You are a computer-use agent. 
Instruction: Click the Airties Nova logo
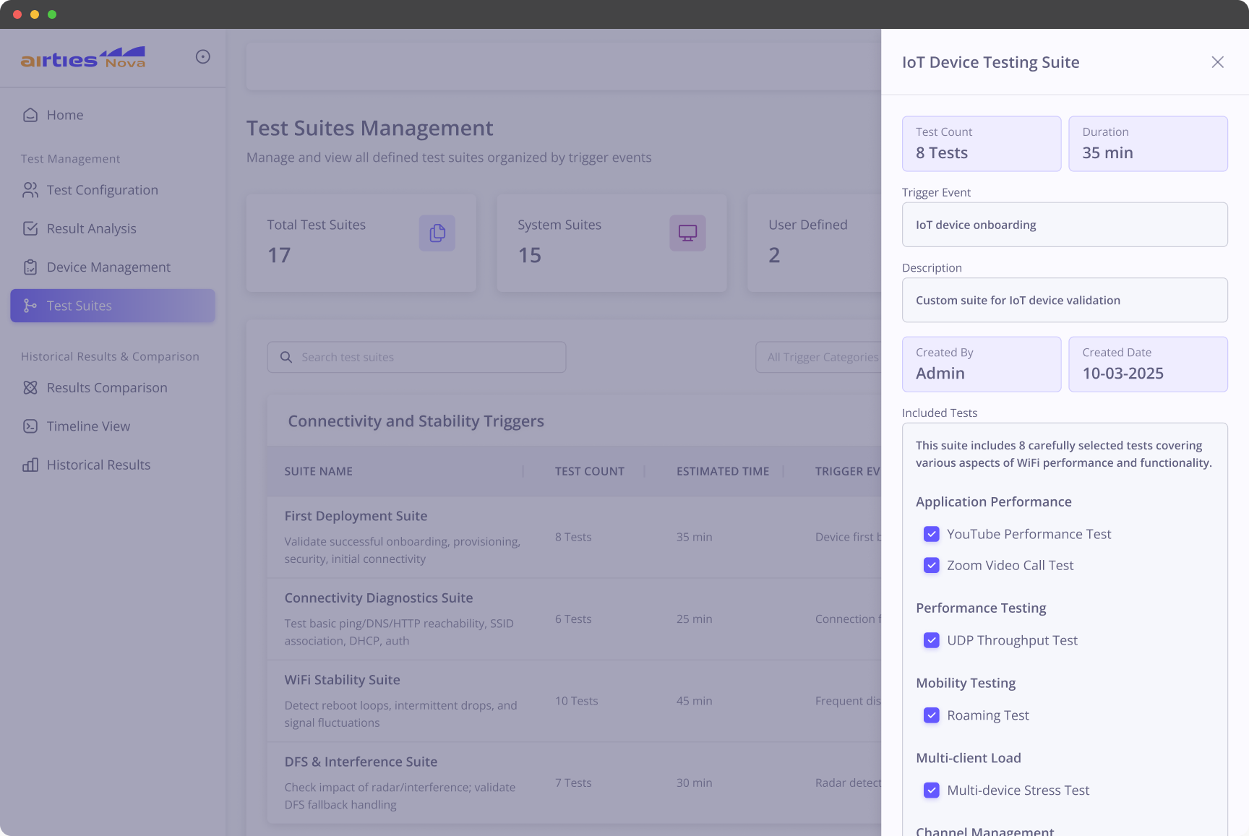point(83,58)
